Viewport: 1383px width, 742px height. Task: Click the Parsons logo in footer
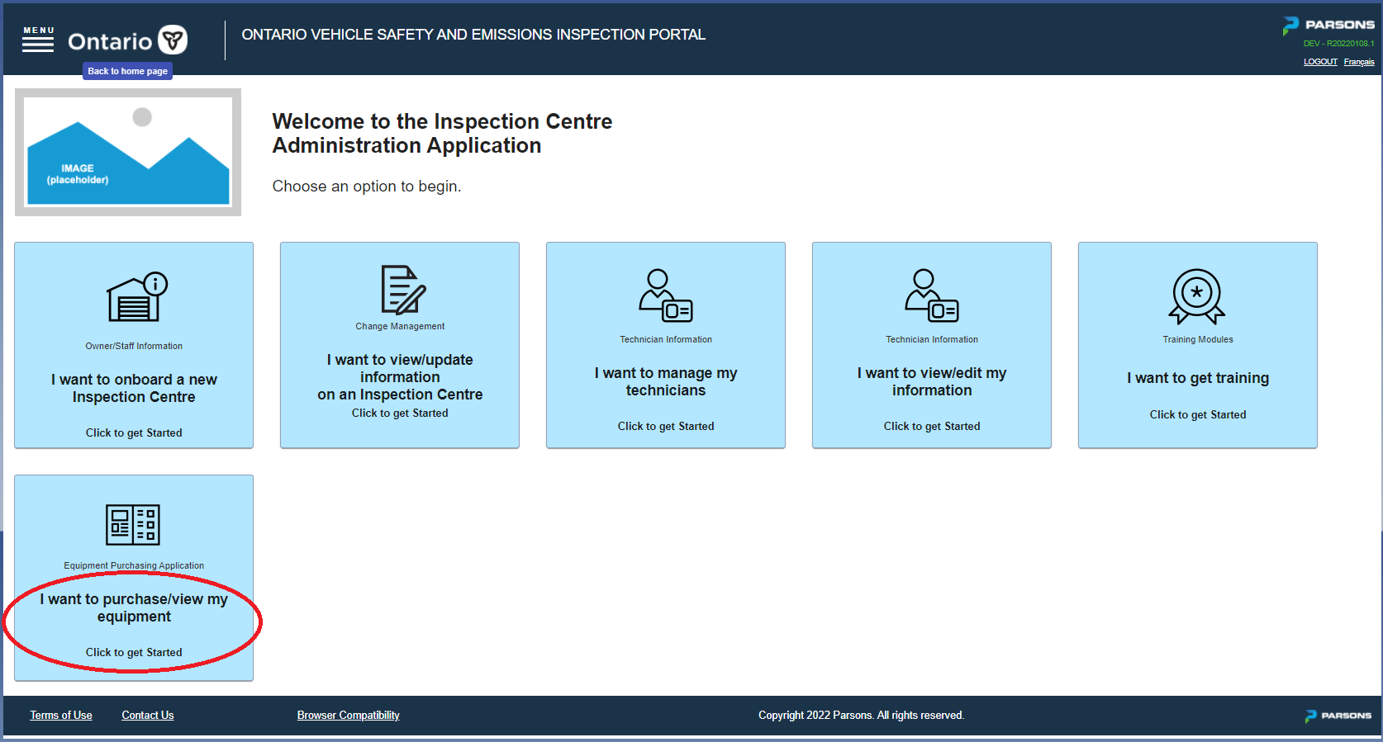[x=1338, y=716]
